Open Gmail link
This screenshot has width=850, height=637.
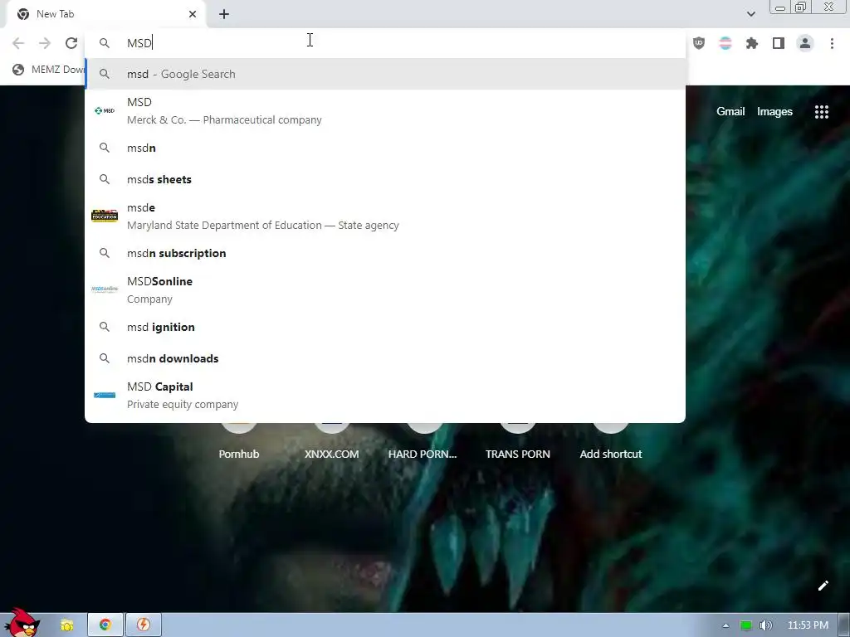(x=730, y=112)
